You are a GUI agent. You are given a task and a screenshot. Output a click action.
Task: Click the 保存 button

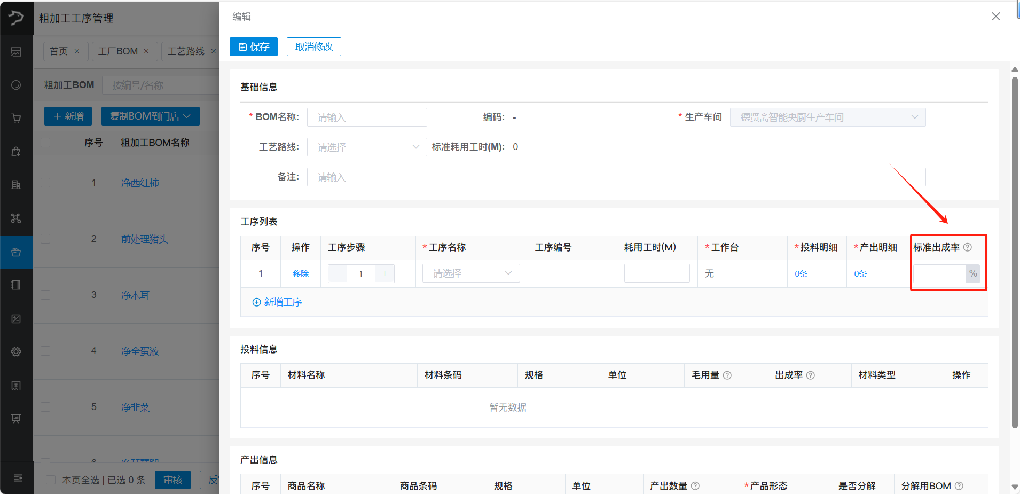pyautogui.click(x=254, y=46)
